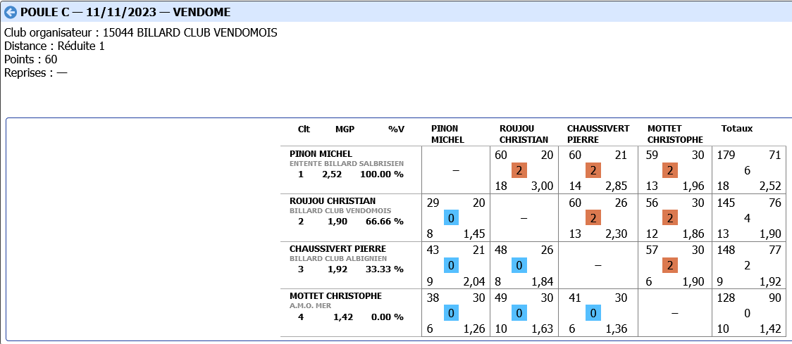Click orange 2 badge, Pinon vs Mottet
The width and height of the screenshot is (792, 344).
tap(670, 170)
